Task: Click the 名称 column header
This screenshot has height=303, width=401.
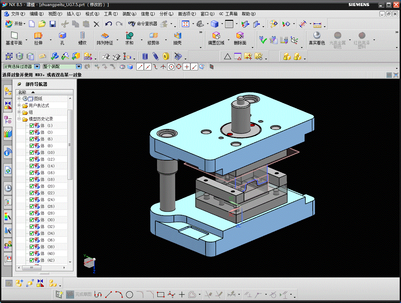Action: (x=22, y=92)
